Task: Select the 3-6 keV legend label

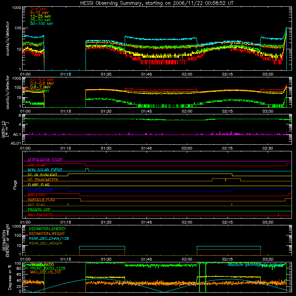Action: [x=38, y=9]
